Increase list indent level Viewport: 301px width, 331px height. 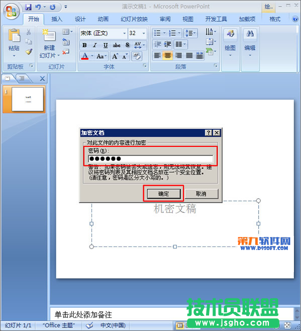[168, 44]
